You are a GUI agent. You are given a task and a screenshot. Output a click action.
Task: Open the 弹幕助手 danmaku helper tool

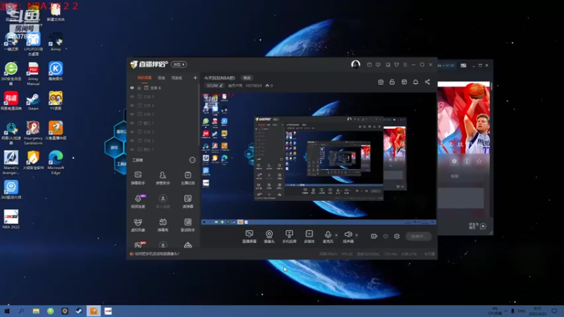tap(137, 178)
